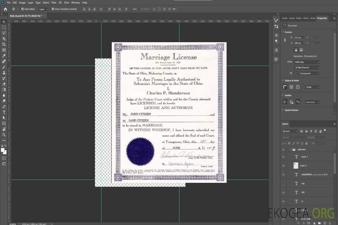Select the Brush tool
338x225 pixels.
(4, 67)
